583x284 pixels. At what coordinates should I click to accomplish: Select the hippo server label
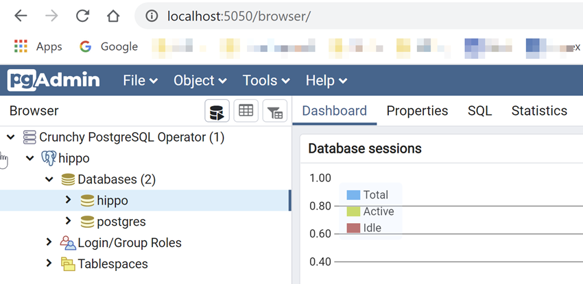click(x=74, y=158)
